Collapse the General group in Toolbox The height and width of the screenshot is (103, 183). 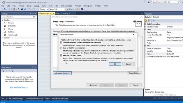point(3,38)
